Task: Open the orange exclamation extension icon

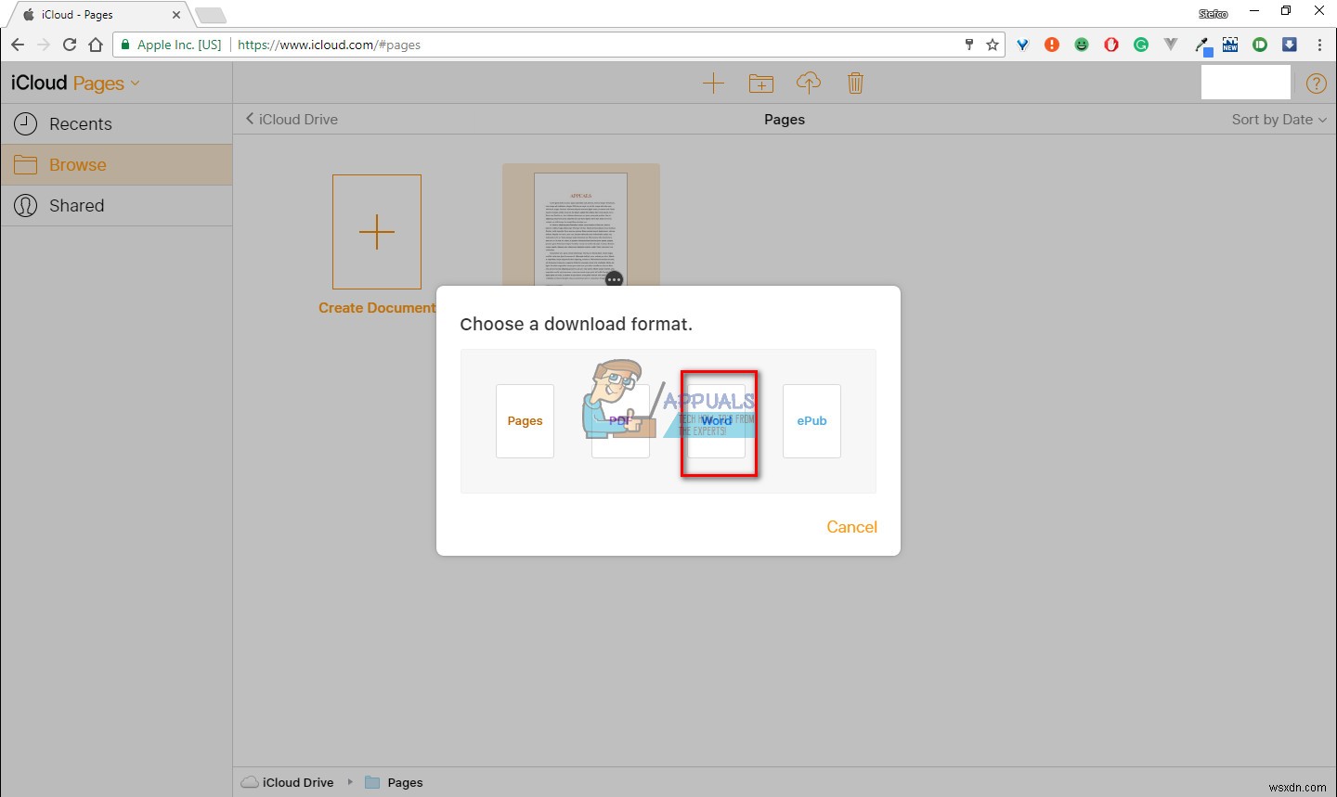Action: point(1052,45)
